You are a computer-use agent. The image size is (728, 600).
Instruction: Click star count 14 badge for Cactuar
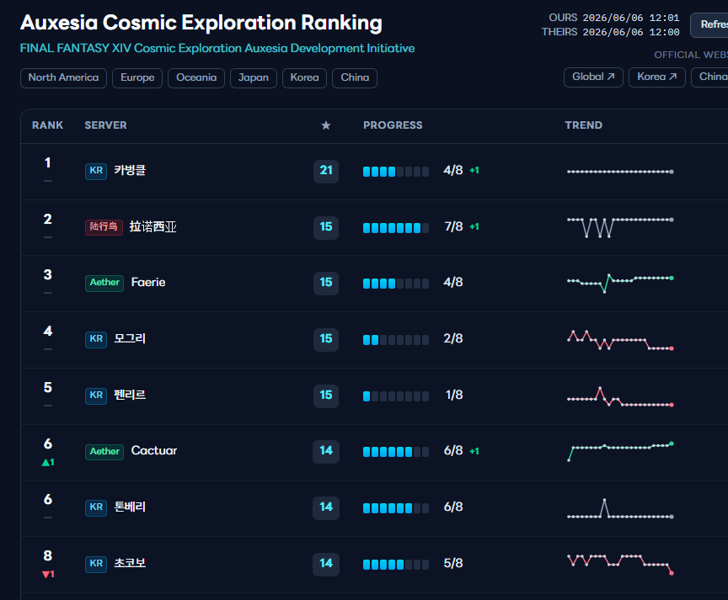pos(326,451)
